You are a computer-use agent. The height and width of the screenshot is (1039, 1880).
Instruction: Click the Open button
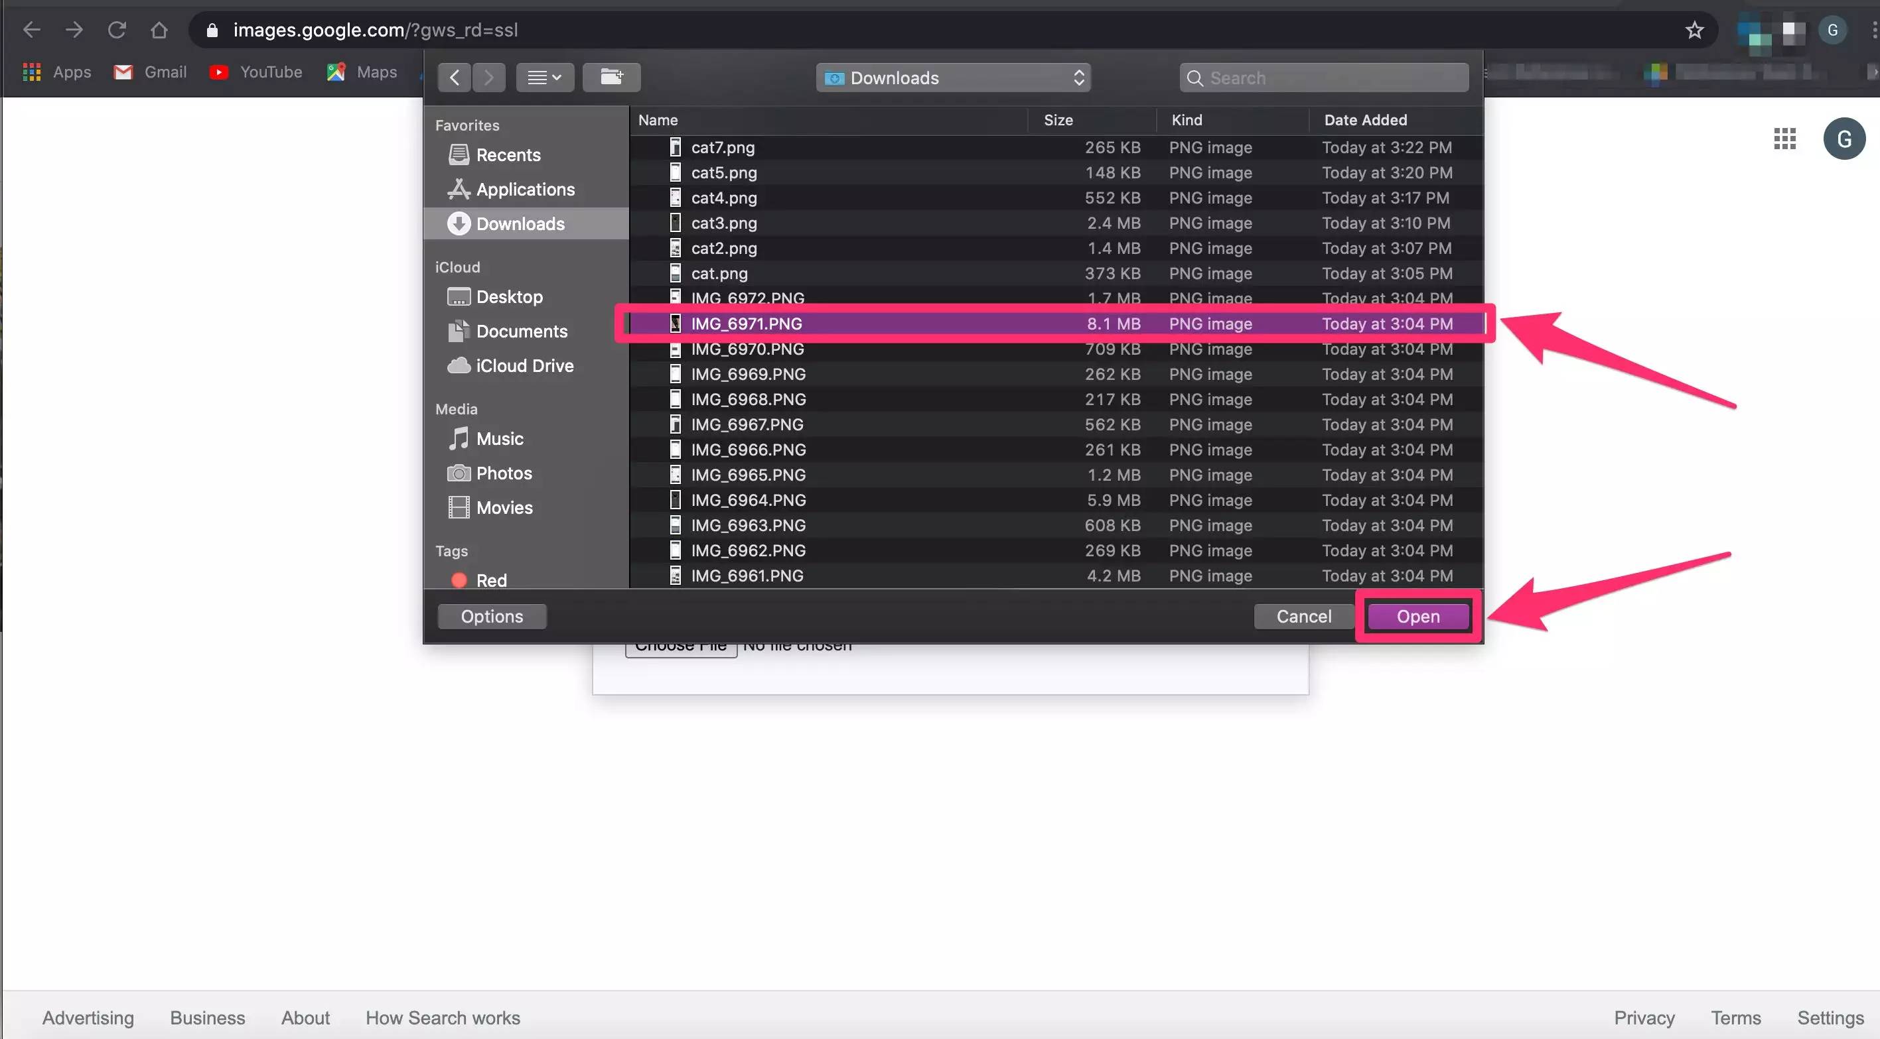pos(1417,617)
